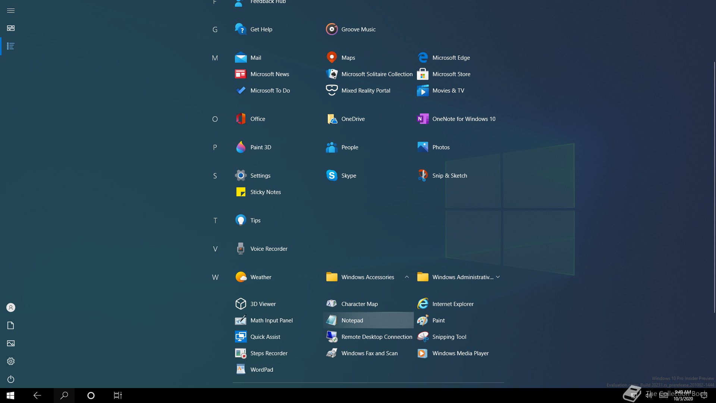Image resolution: width=716 pixels, height=403 pixels.
Task: Launch Snipping Tool icon
Action: [423, 337]
